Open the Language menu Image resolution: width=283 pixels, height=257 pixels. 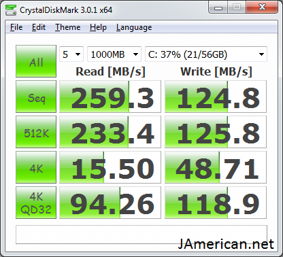(134, 27)
